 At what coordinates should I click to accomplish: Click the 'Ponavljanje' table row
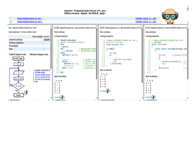pos(29,46)
